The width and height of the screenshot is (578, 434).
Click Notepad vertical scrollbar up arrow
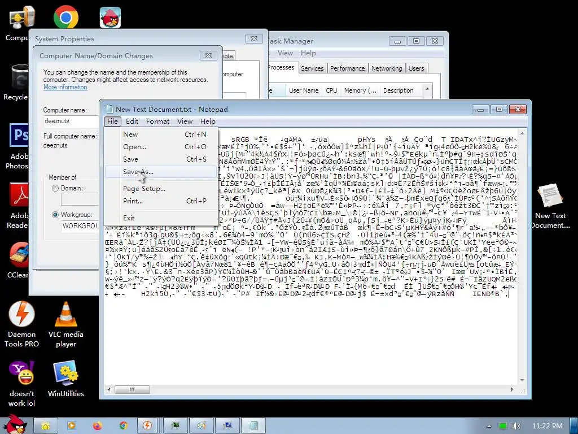click(x=522, y=133)
